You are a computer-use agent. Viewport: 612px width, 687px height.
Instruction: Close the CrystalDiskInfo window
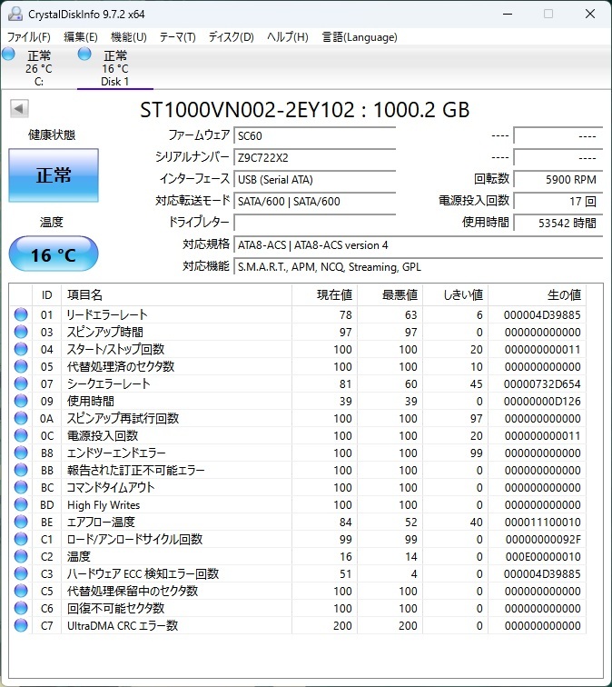[x=589, y=14]
